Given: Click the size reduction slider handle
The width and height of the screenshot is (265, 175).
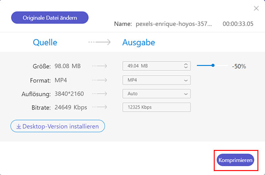Looking at the screenshot, I should tap(213, 65).
